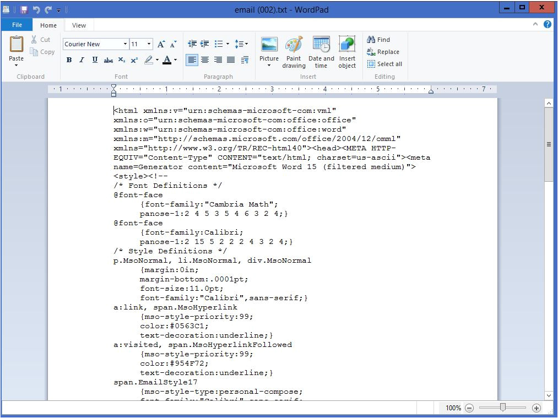Image resolution: width=558 pixels, height=418 pixels.
Task: Switch to the Home tab
Action: 48,25
